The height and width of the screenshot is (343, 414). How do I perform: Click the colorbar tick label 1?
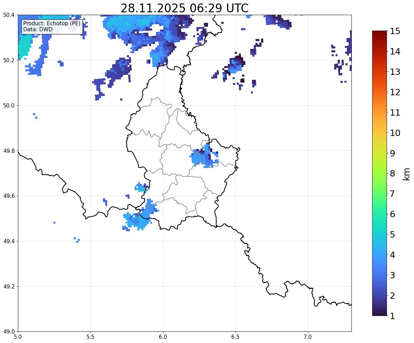pyautogui.click(x=393, y=316)
